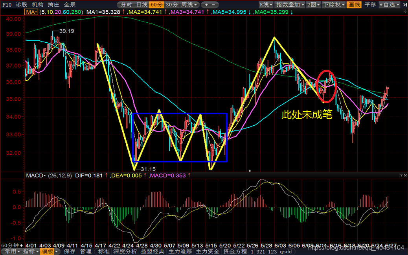Image resolution: width=408 pixels, height=255 pixels.
Task: Click the DIF=0.181 value
Action: pos(89,175)
